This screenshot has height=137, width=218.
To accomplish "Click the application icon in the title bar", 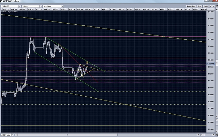I will tap(1, 1).
